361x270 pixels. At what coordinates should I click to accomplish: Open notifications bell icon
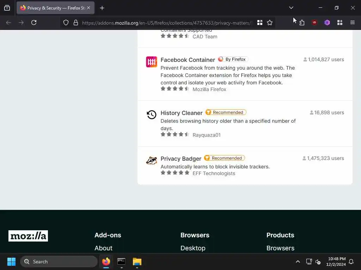coord(351,262)
